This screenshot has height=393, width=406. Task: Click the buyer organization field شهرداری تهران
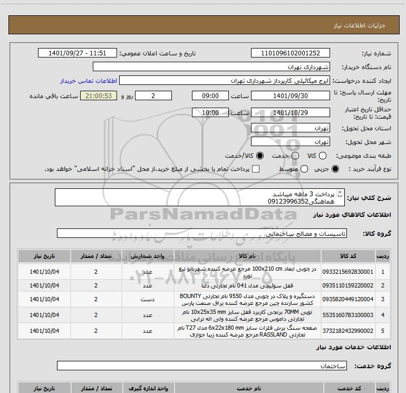click(x=211, y=66)
